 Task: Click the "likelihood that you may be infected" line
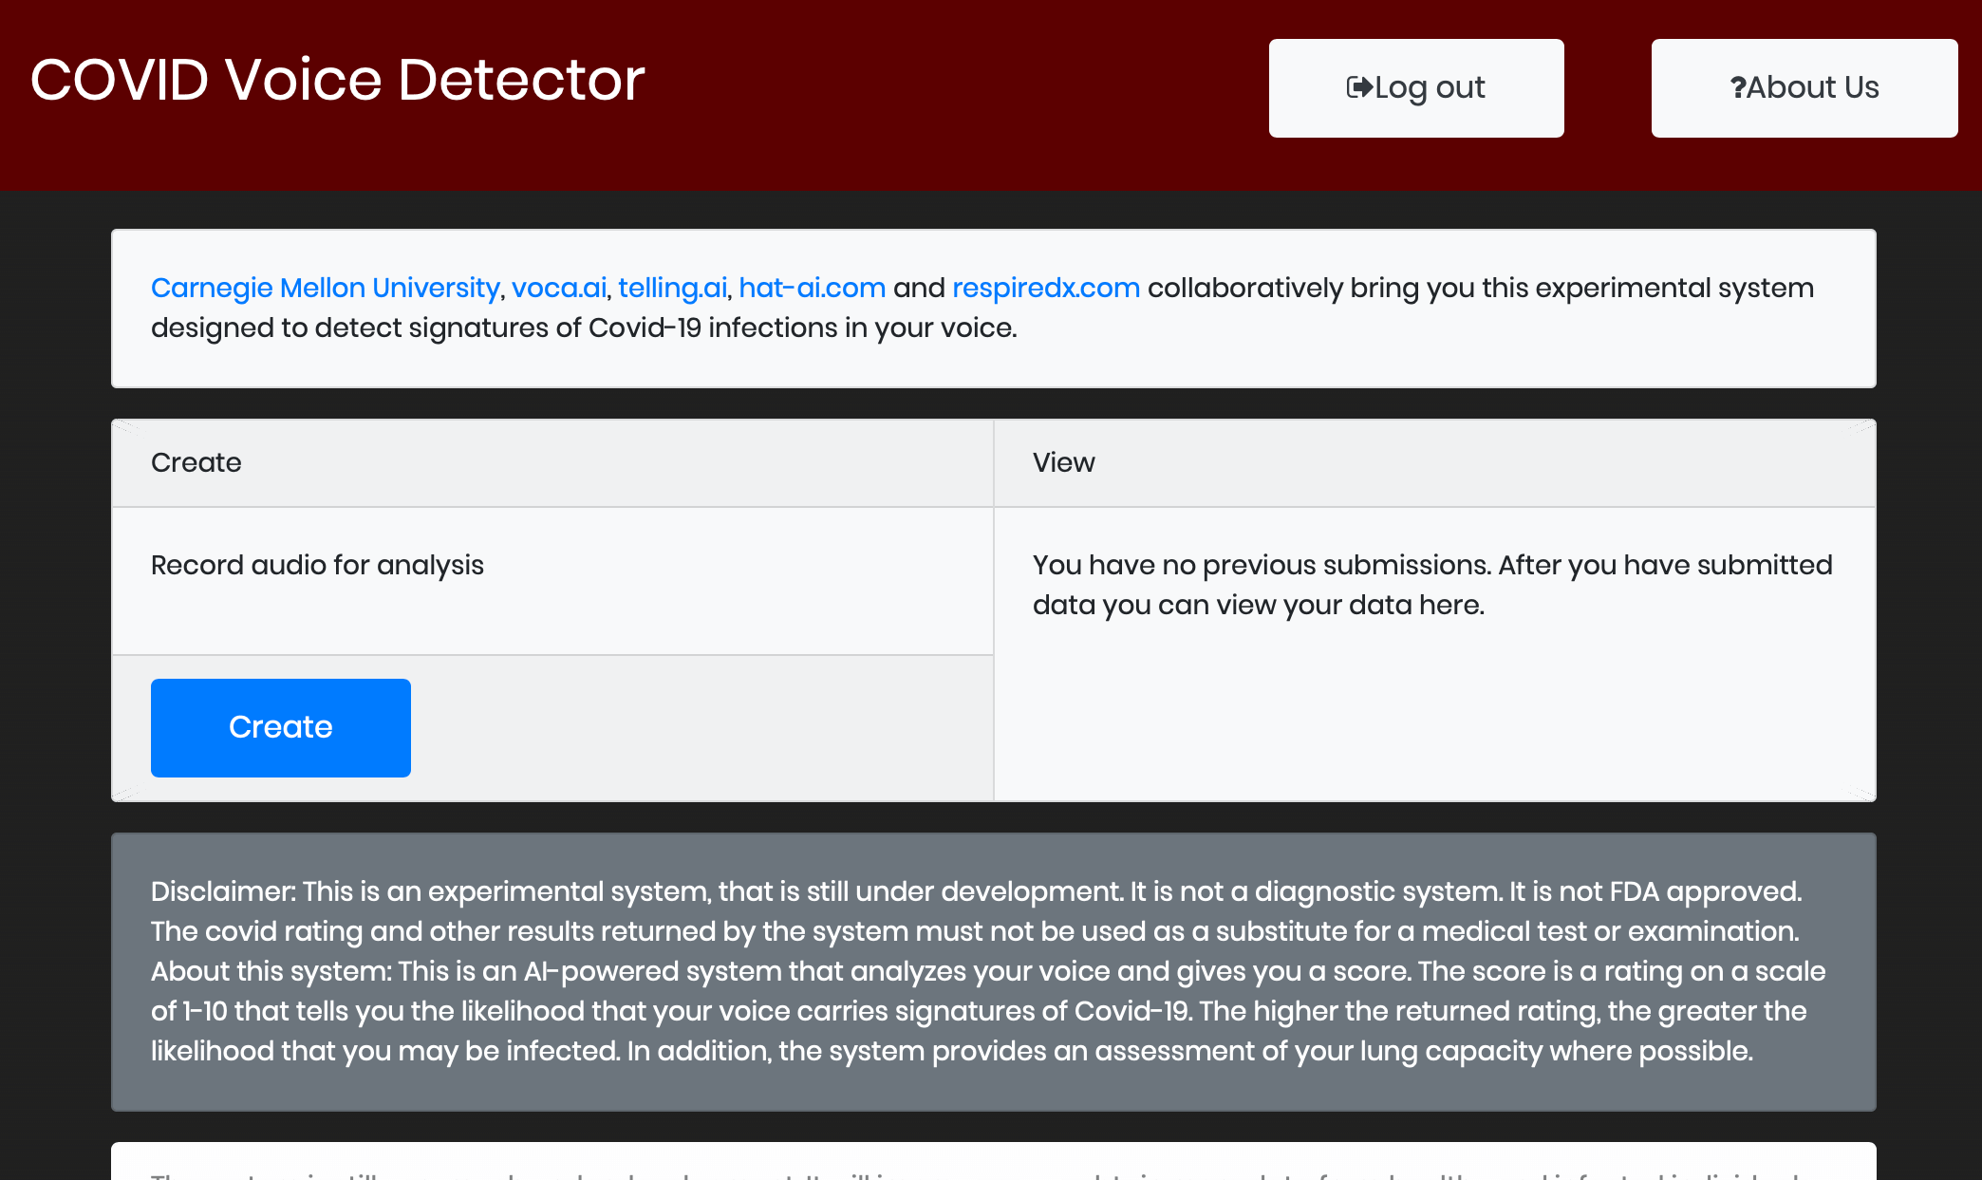pos(384,1051)
